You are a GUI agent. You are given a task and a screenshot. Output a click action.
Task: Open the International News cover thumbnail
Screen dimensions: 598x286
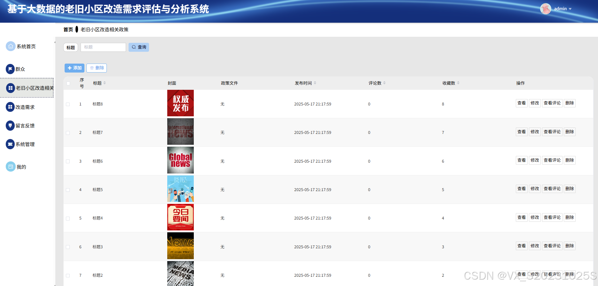tap(180, 132)
